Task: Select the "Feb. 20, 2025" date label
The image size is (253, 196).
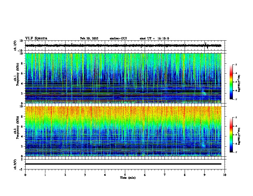Action: (x=89, y=38)
